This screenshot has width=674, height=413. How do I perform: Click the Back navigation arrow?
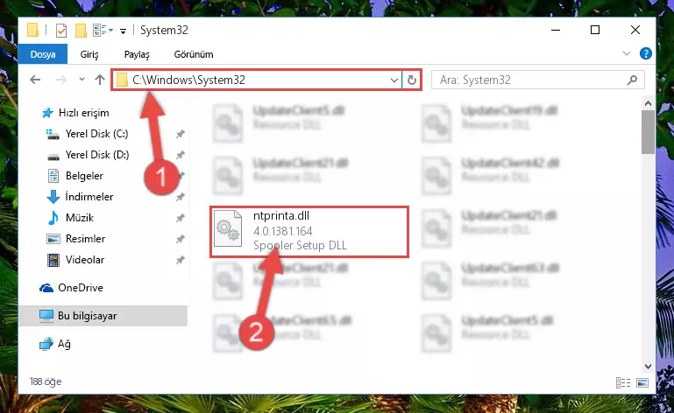[x=35, y=80]
